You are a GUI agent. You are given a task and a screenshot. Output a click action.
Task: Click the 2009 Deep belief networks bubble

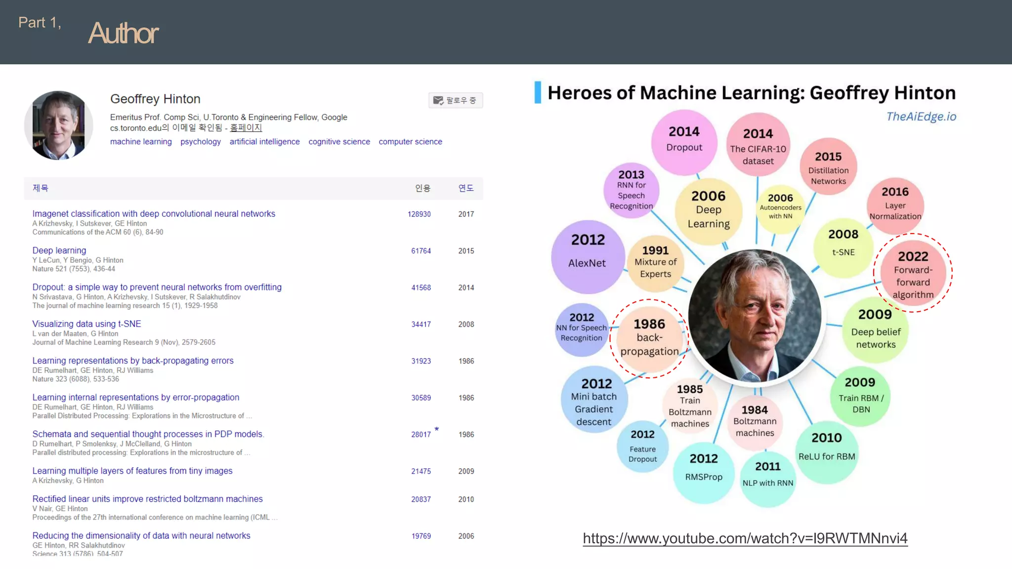[x=876, y=330]
